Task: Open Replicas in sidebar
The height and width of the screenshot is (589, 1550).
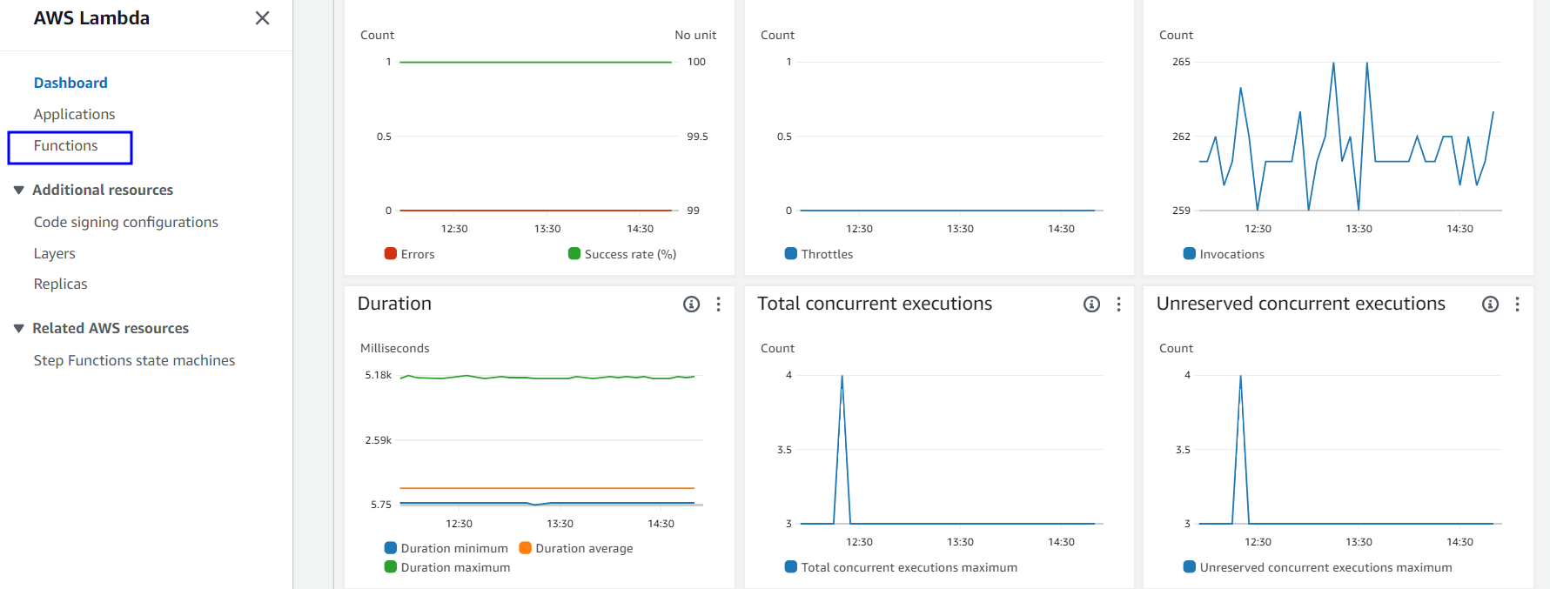Action: point(60,284)
